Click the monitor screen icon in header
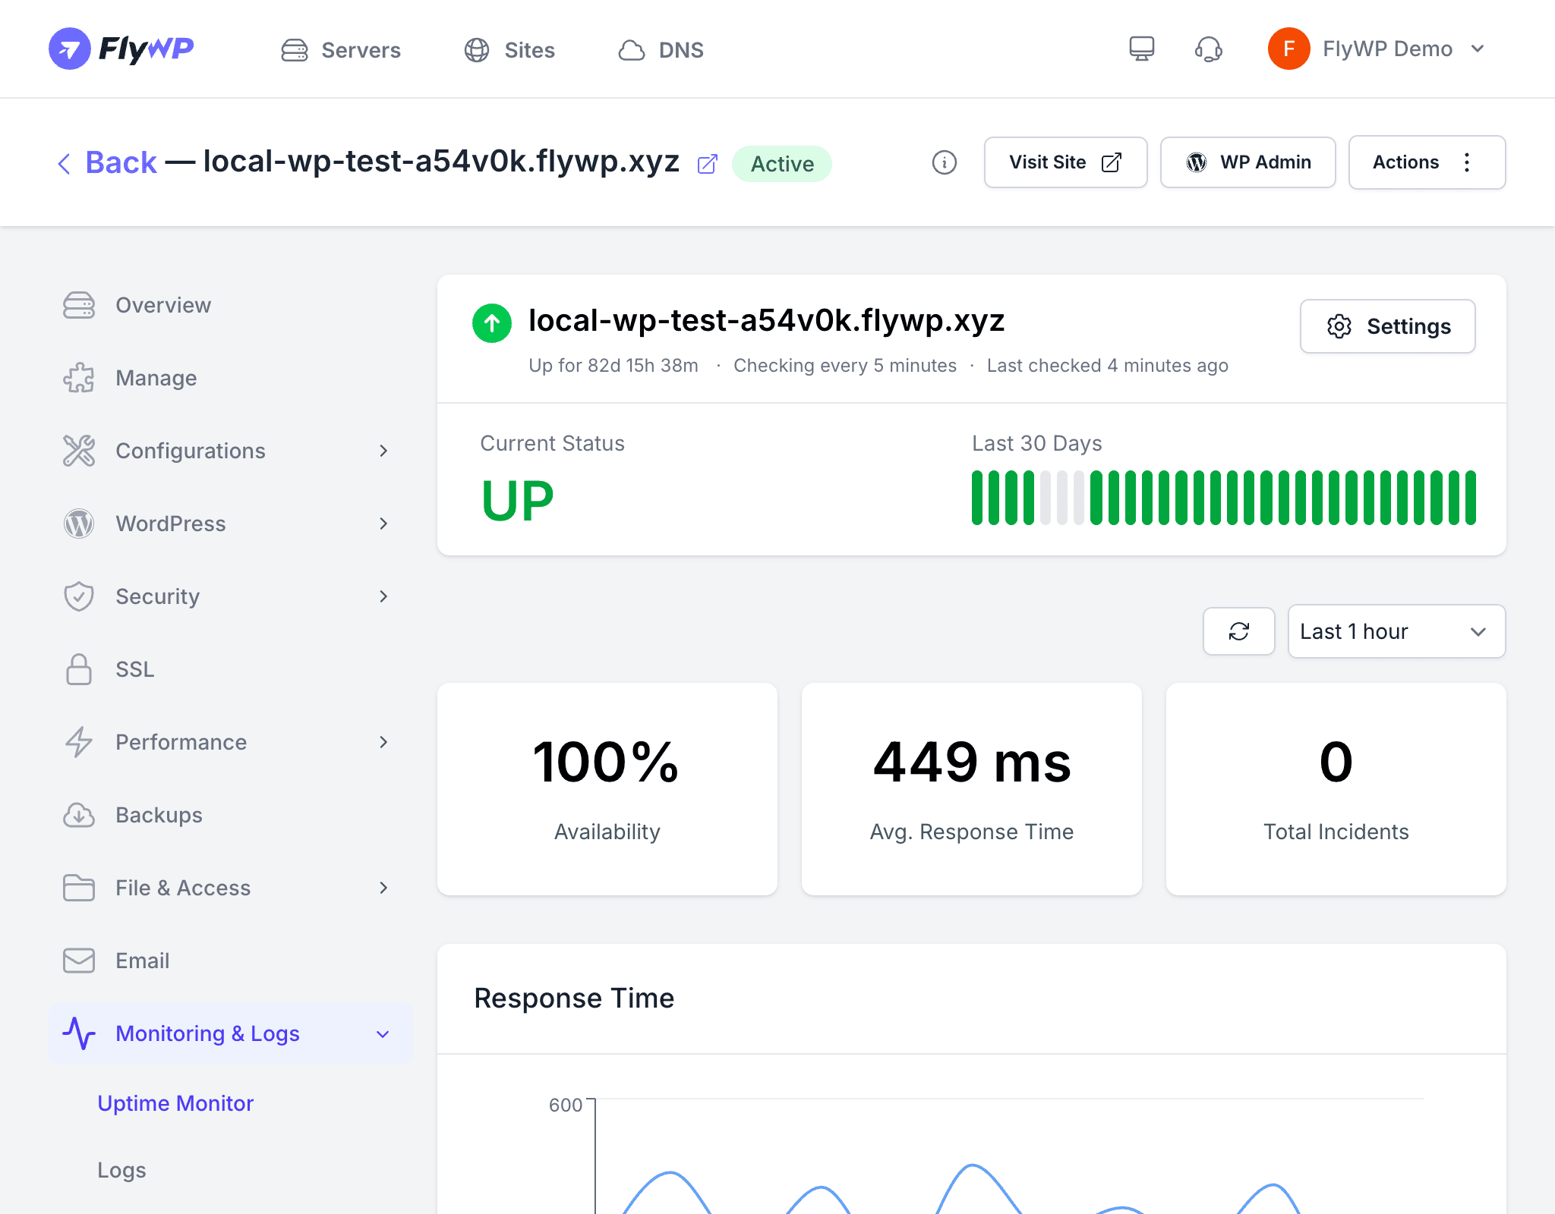 click(1141, 49)
